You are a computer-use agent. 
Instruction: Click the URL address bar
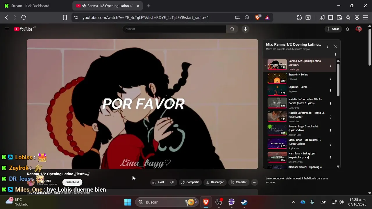[145, 17]
